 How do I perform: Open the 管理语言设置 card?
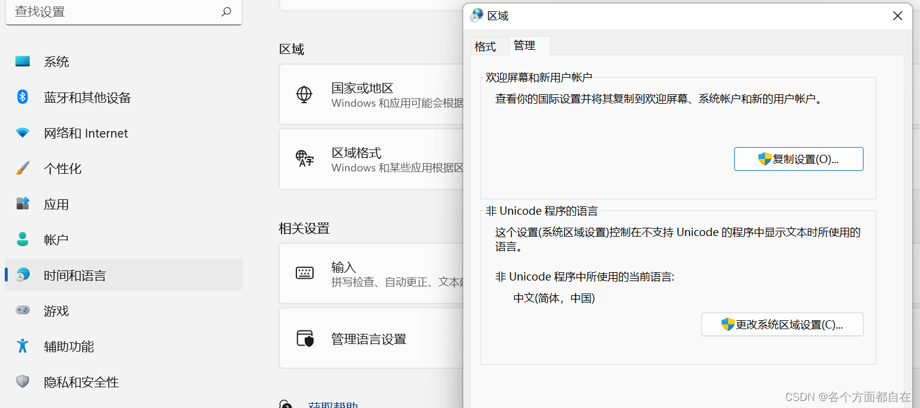coord(371,339)
